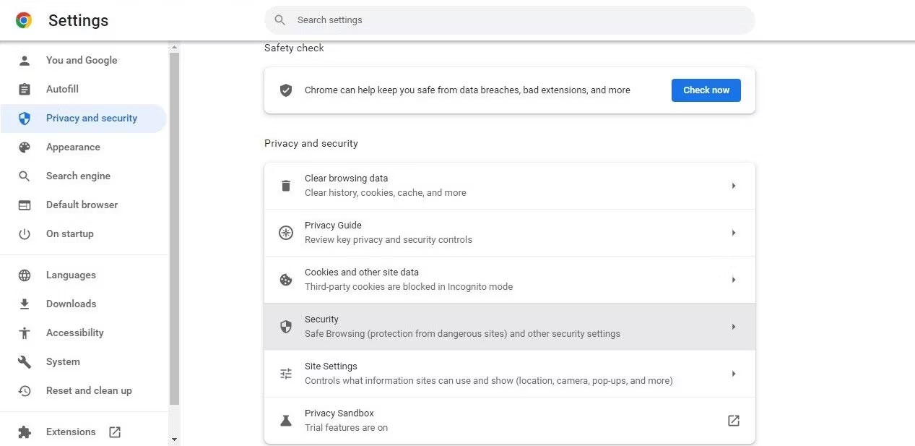The image size is (915, 446).
Task: Open Appearance in the sidebar
Action: [73, 147]
